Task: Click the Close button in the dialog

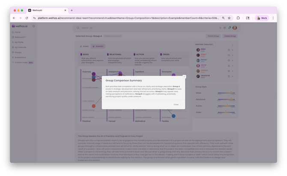Action: pyautogui.click(x=176, y=104)
